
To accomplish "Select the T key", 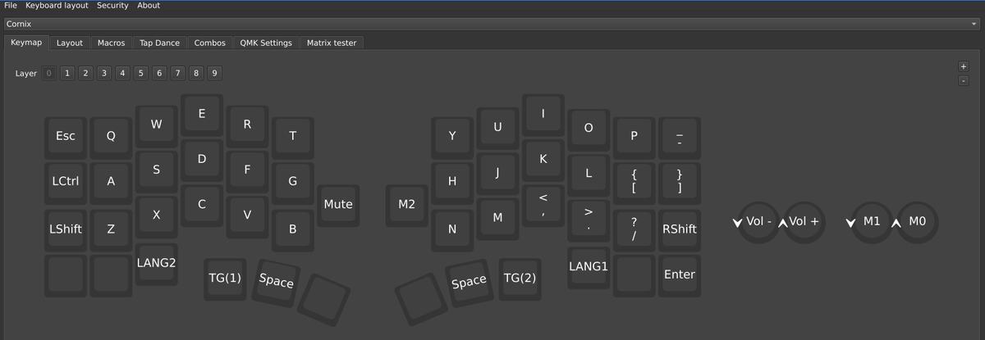I will 293,136.
